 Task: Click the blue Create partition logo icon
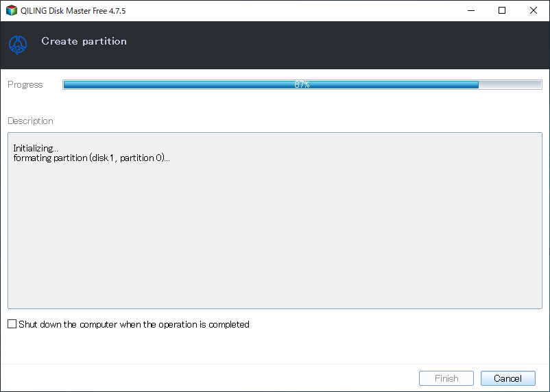[18, 45]
